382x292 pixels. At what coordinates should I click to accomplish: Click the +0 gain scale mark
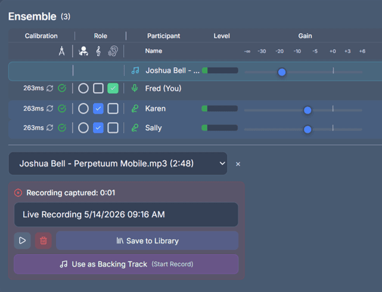333,51
